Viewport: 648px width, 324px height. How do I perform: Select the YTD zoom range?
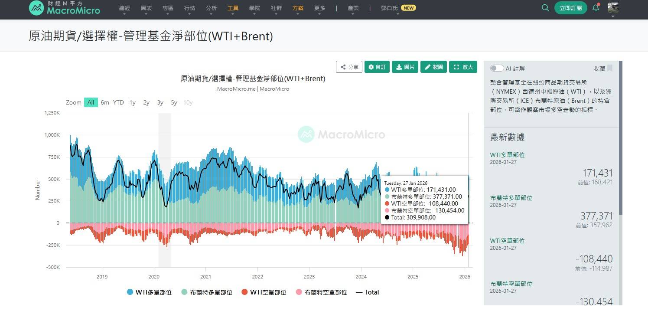point(118,102)
